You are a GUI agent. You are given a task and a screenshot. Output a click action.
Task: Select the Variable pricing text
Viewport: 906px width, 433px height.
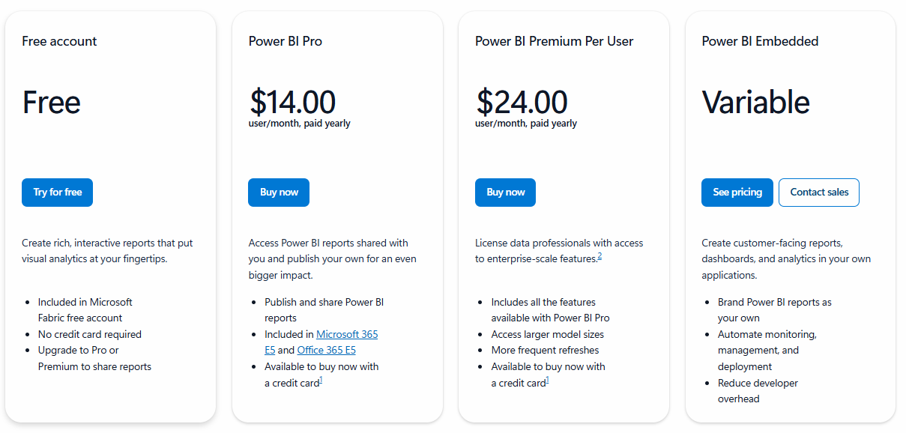coord(755,102)
